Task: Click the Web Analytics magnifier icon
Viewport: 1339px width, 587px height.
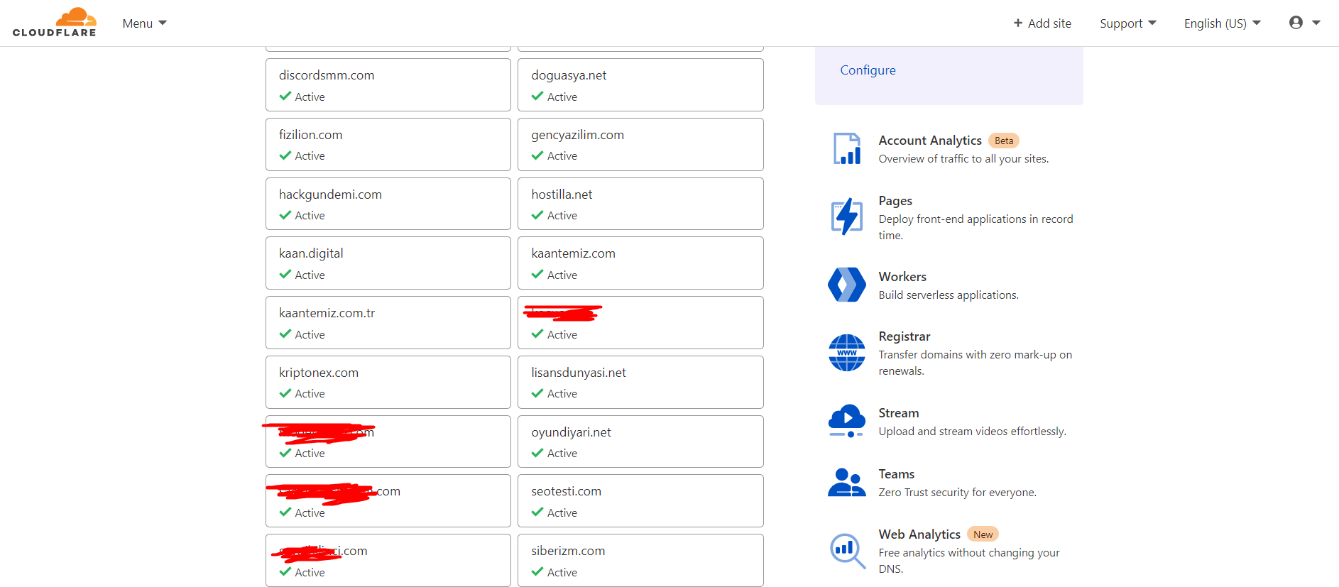Action: (848, 551)
